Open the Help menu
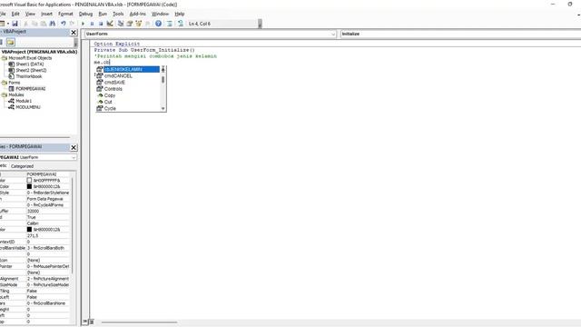This screenshot has width=581, height=327. tap(180, 14)
